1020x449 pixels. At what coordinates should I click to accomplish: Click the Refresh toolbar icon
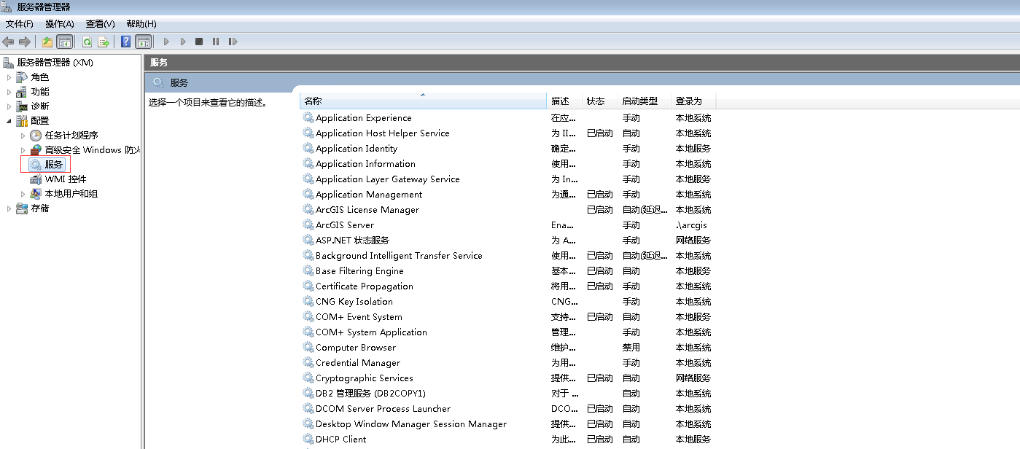pyautogui.click(x=87, y=42)
